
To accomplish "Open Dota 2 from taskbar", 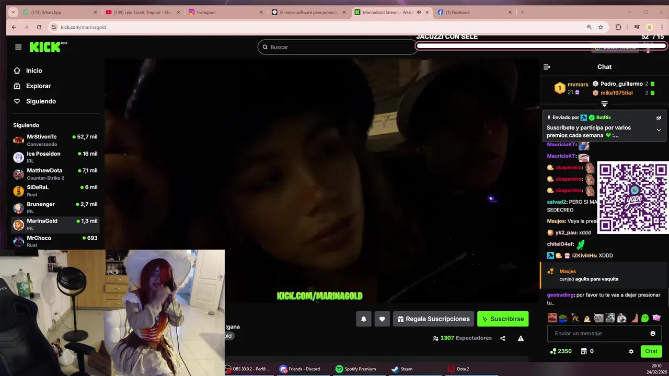I will (458, 369).
